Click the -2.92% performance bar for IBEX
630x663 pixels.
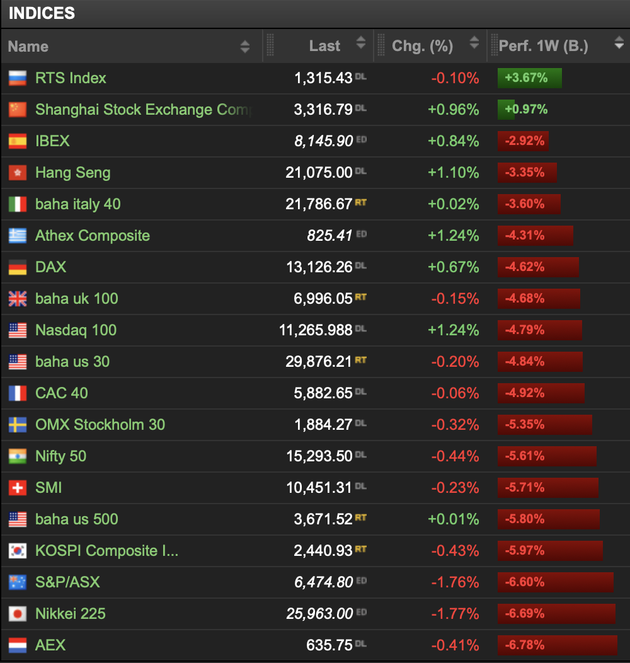tap(523, 141)
